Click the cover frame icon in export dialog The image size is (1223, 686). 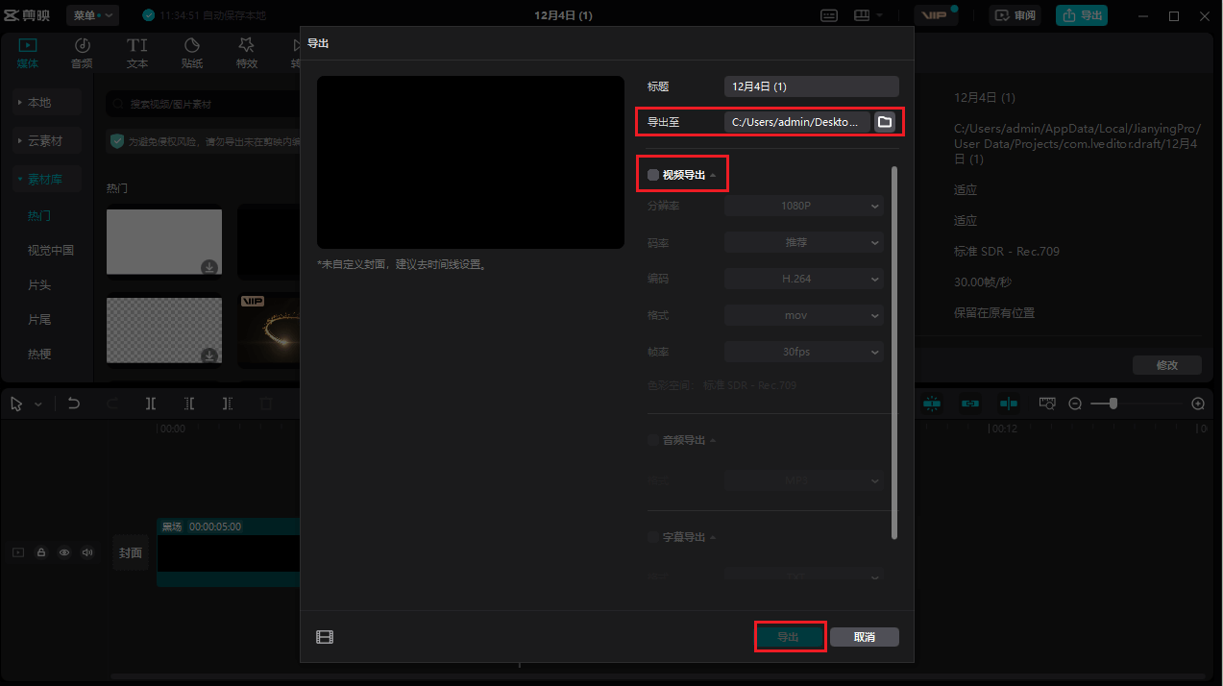325,636
